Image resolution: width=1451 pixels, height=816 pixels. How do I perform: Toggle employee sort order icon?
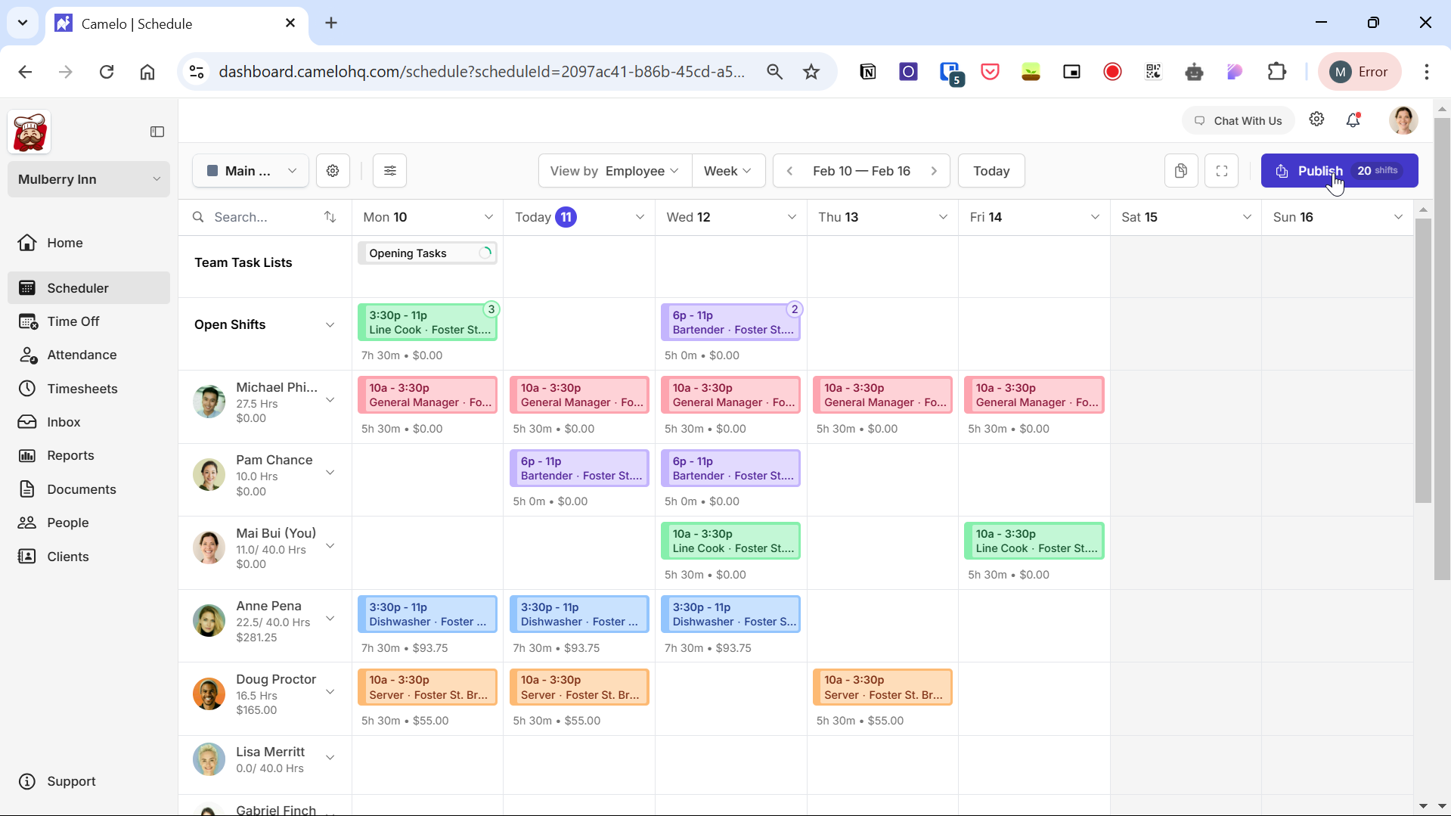pyautogui.click(x=330, y=217)
